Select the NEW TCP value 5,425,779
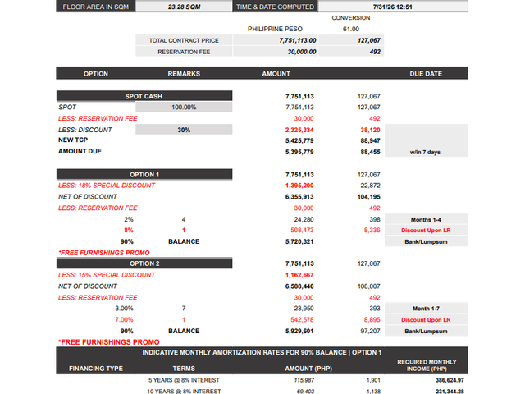Screen dimensions: 525x394 [x=299, y=140]
